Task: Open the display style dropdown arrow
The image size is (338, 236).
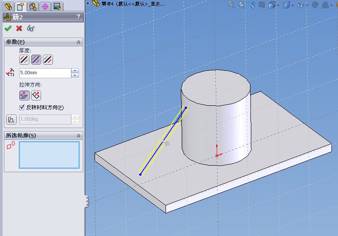Action: pyautogui.click(x=293, y=5)
